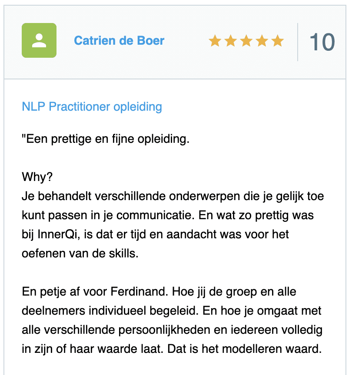Image resolution: width=352 pixels, height=375 pixels.
Task: Open the NLP Practitioner opleiding link
Action: 92,107
